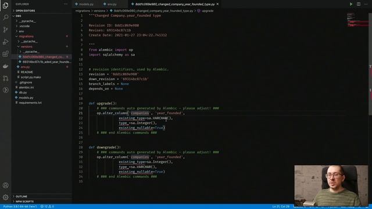Open the Extensions view
372x209 pixels.
pos(5,54)
